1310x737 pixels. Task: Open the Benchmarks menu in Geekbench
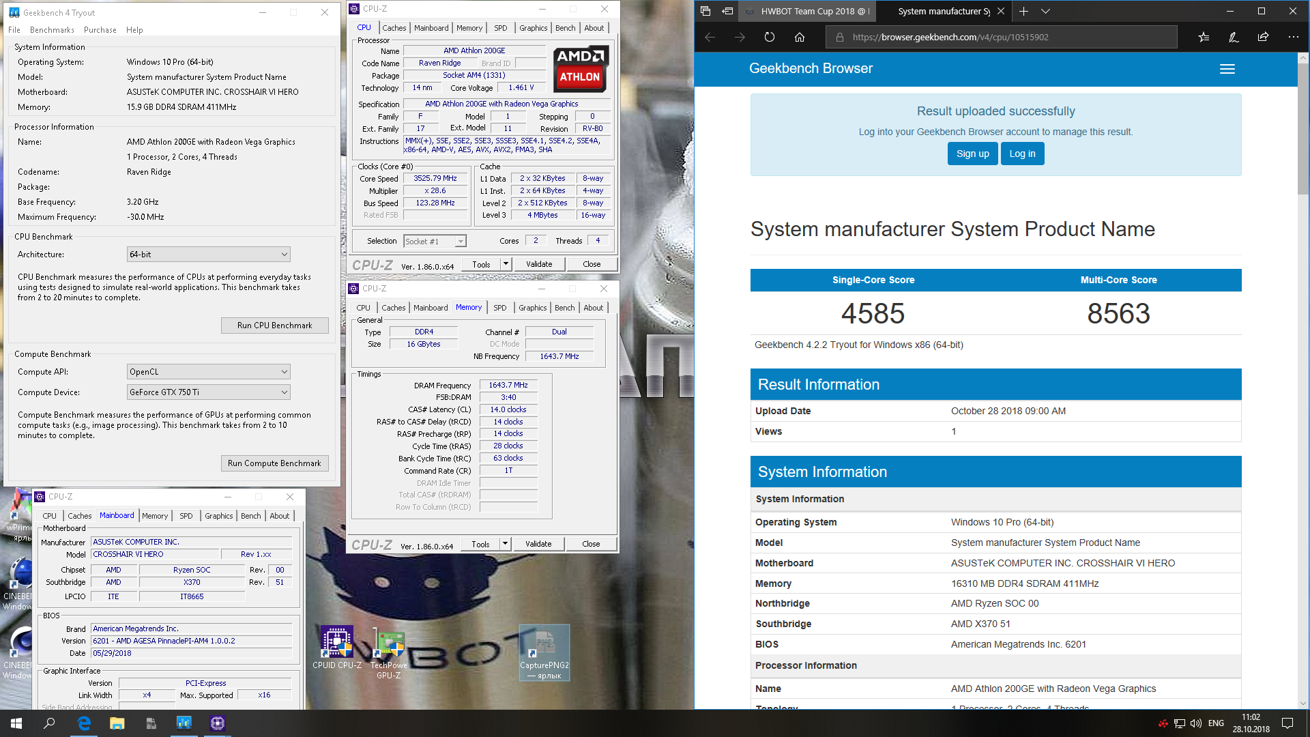point(52,30)
